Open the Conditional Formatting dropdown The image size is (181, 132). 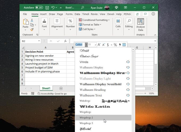(x=94, y=20)
